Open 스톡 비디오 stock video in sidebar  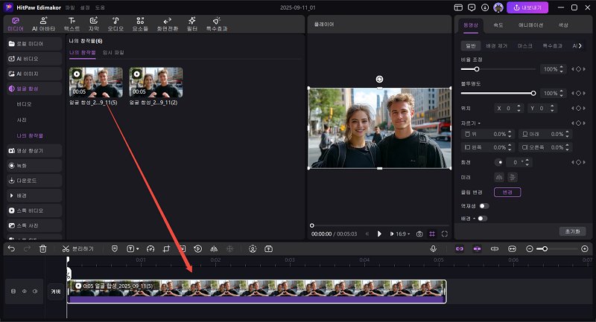34,210
